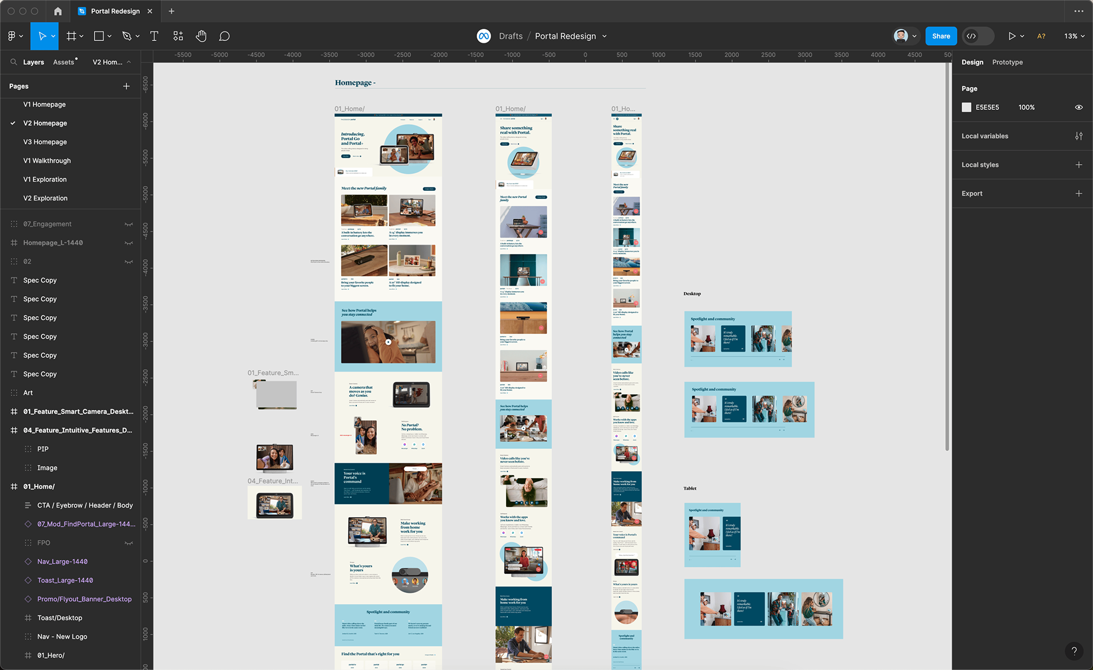
Task: Collapse the V2 Hom... pages list chevron
Action: pos(129,62)
